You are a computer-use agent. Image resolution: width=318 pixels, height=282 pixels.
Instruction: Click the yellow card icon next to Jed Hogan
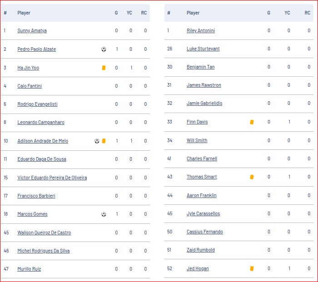252,269
